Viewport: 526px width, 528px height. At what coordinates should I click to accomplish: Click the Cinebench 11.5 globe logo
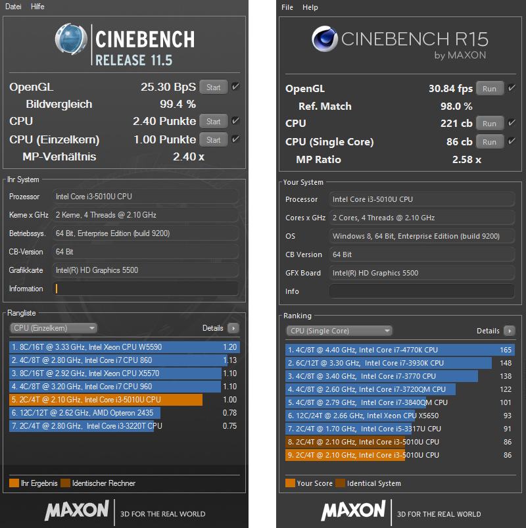point(72,39)
